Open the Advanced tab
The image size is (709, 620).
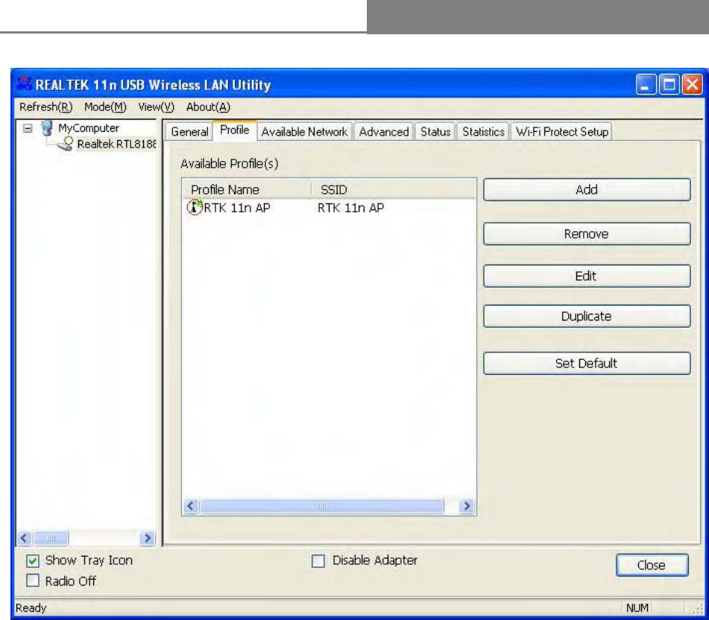[383, 131]
